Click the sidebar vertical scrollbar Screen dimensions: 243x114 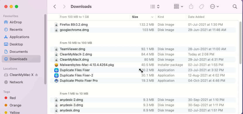coord(45,49)
